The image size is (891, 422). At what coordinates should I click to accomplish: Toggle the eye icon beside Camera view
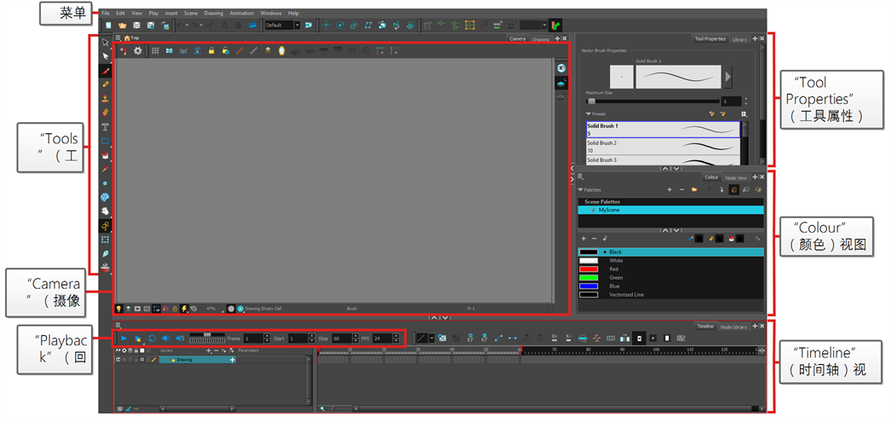pyautogui.click(x=561, y=67)
